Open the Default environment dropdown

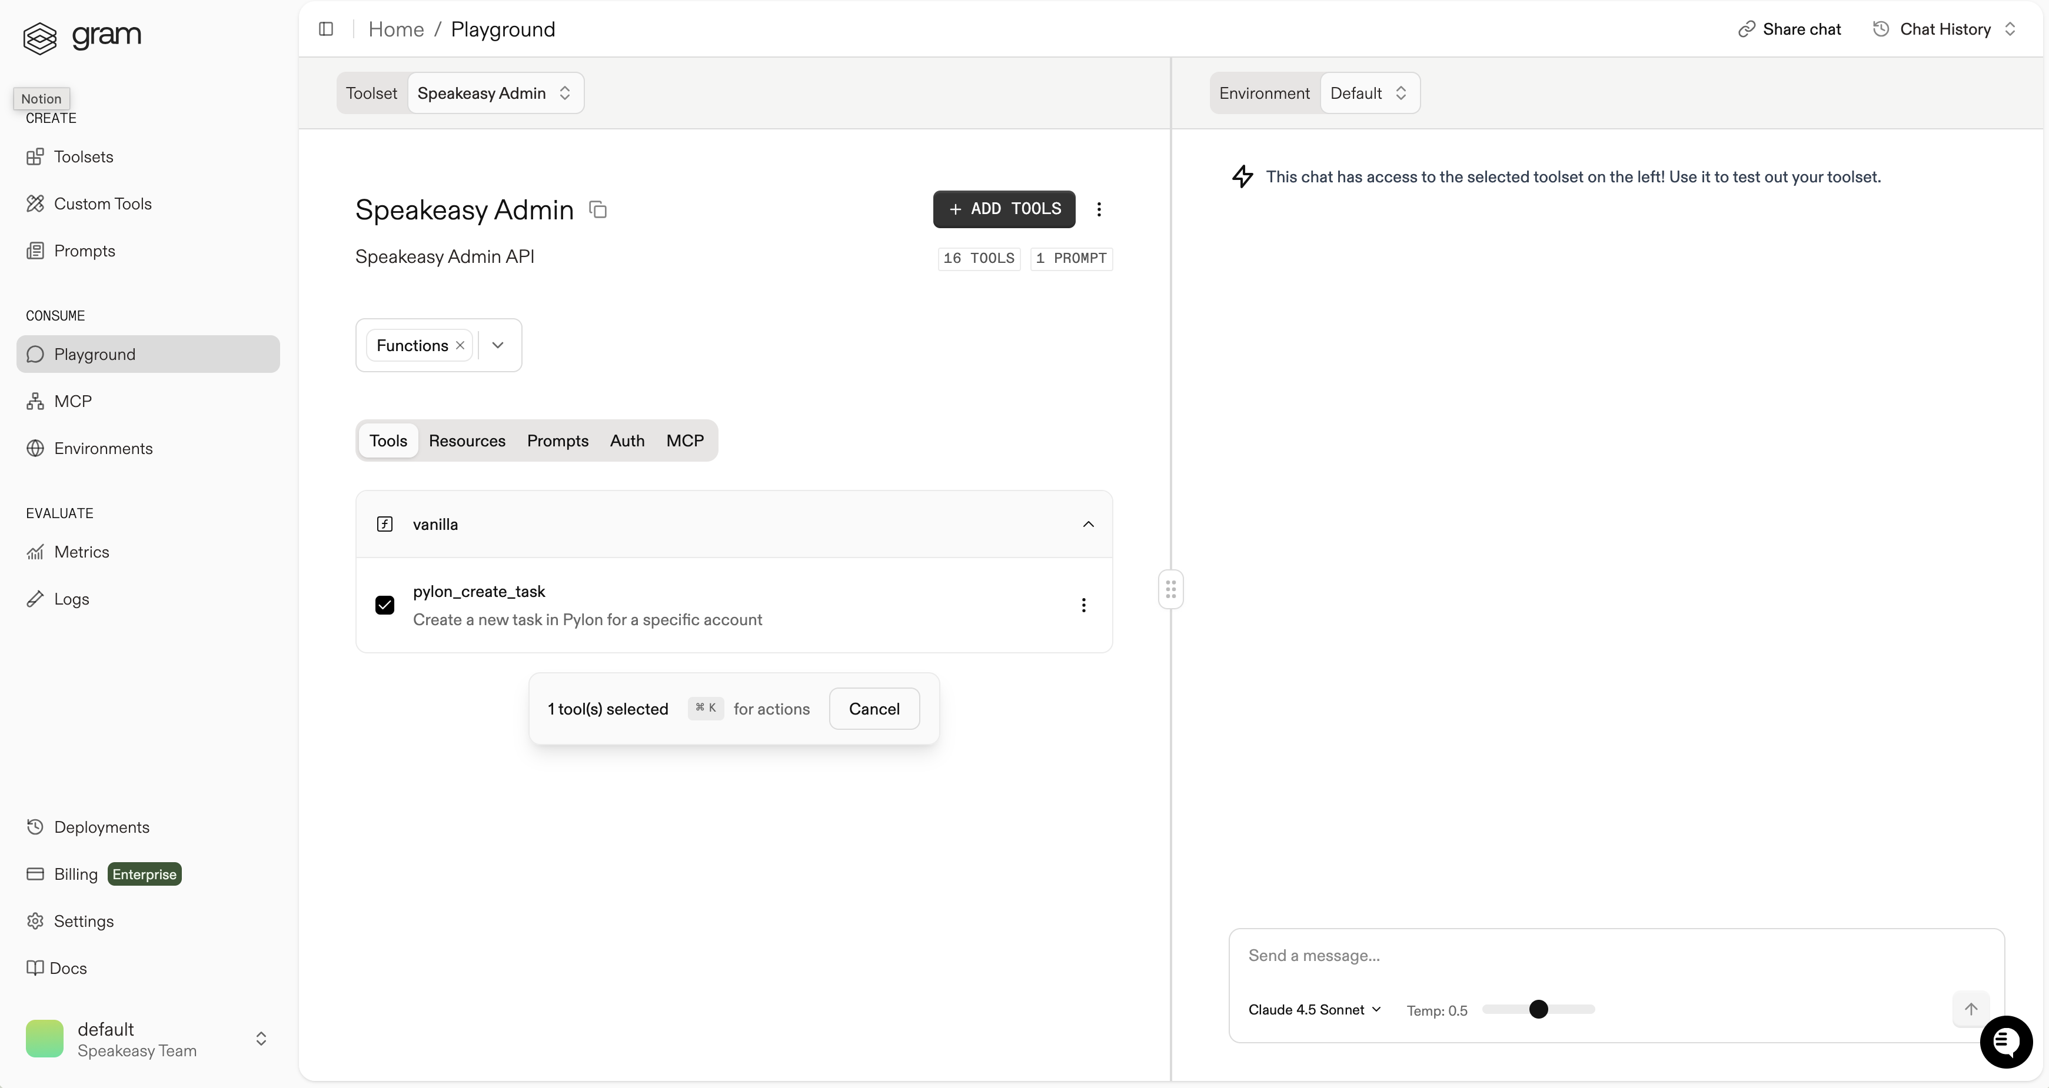pos(1368,93)
